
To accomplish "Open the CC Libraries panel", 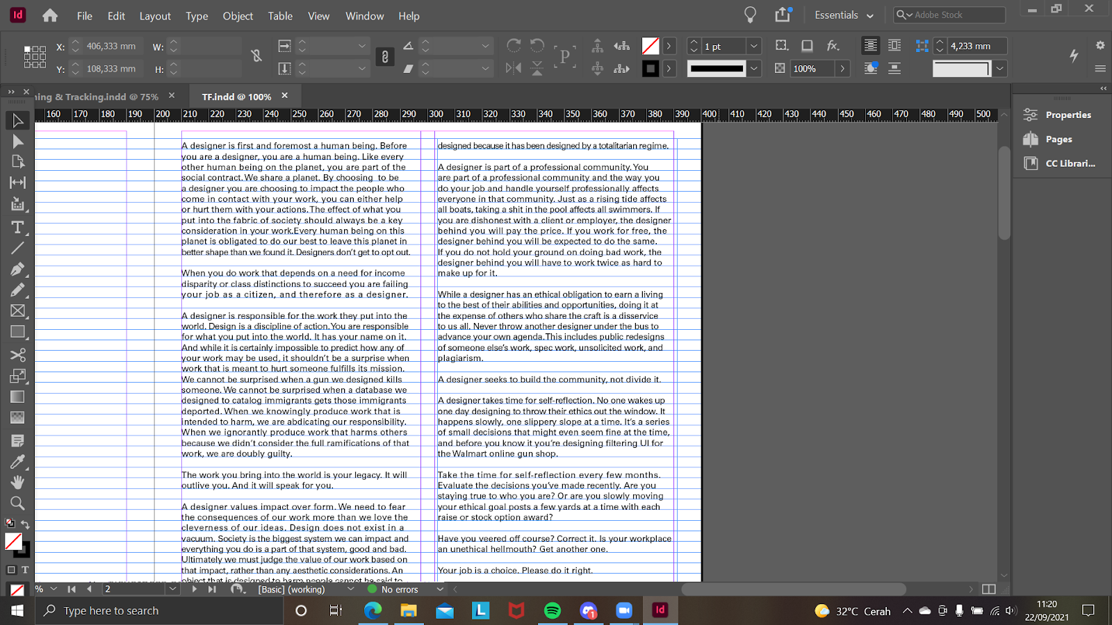I will click(1059, 163).
